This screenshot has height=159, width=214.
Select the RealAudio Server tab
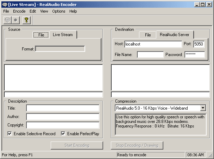[x=175, y=35]
